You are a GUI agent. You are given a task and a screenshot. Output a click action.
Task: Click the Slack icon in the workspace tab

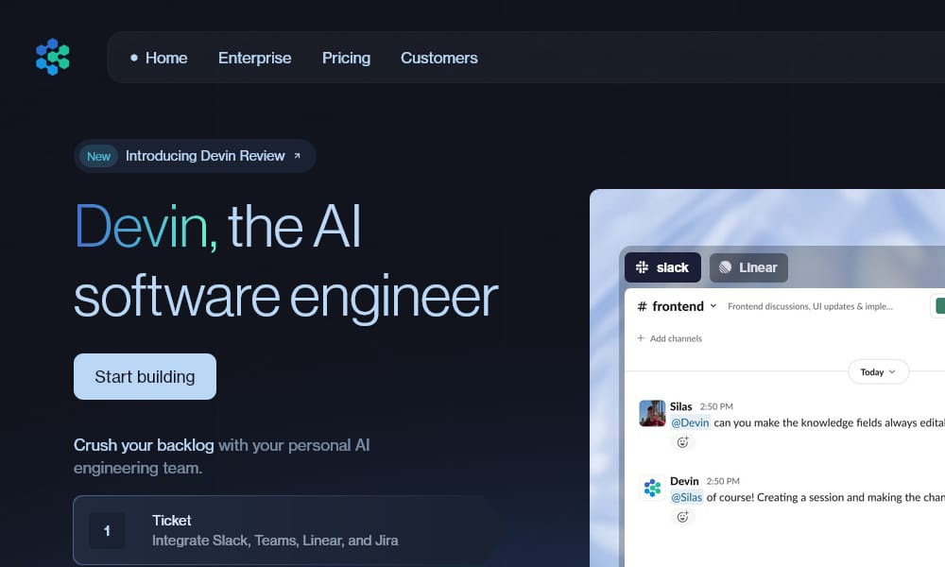[x=641, y=266]
